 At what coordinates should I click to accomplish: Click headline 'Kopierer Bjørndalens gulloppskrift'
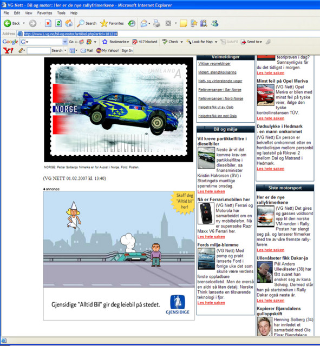pos(278,311)
